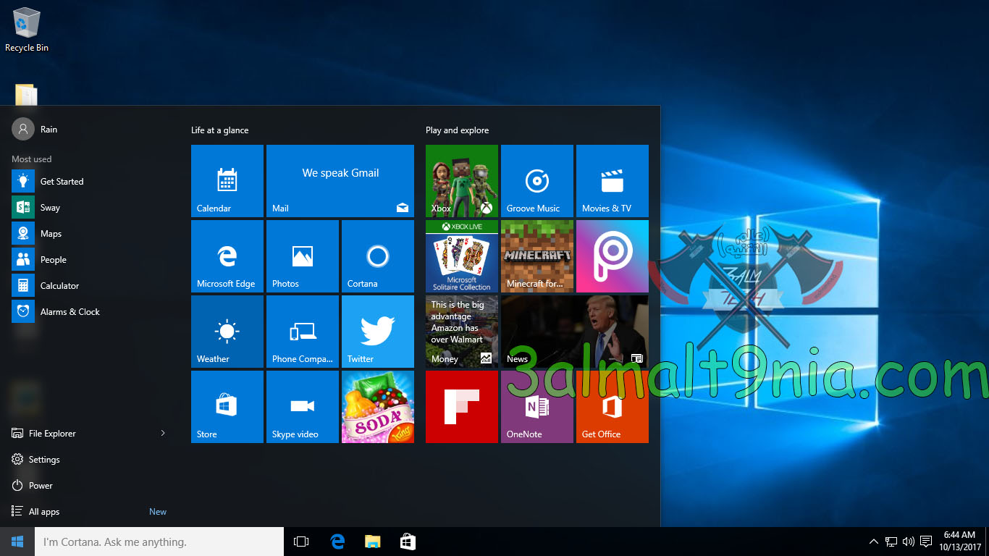Launch Edge from the taskbar

tap(337, 542)
